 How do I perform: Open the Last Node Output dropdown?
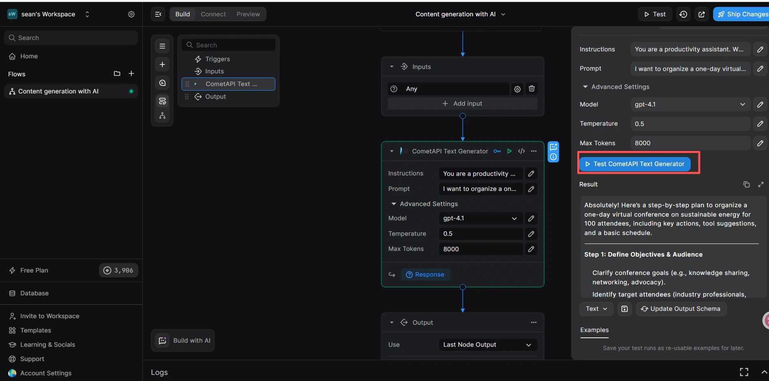[488, 345]
